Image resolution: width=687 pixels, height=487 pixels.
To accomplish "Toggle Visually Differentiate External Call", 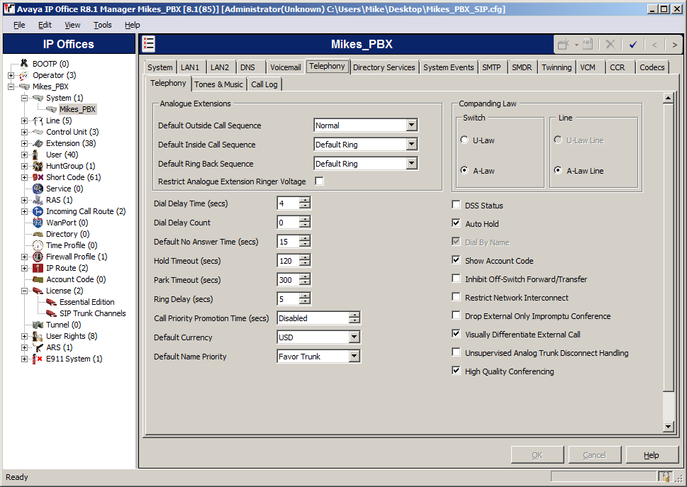I will point(456,333).
